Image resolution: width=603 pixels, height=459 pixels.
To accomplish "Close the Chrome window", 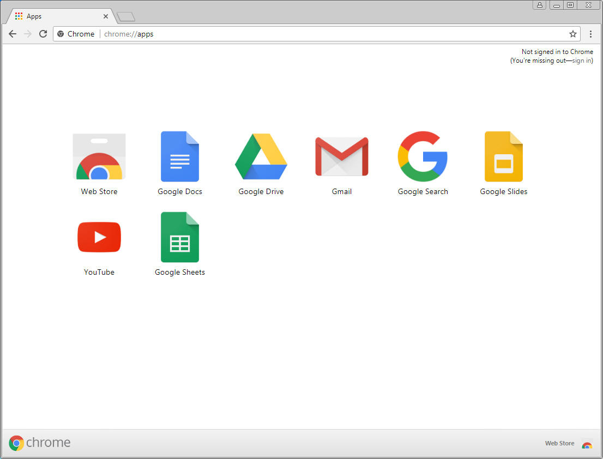I will point(588,5).
